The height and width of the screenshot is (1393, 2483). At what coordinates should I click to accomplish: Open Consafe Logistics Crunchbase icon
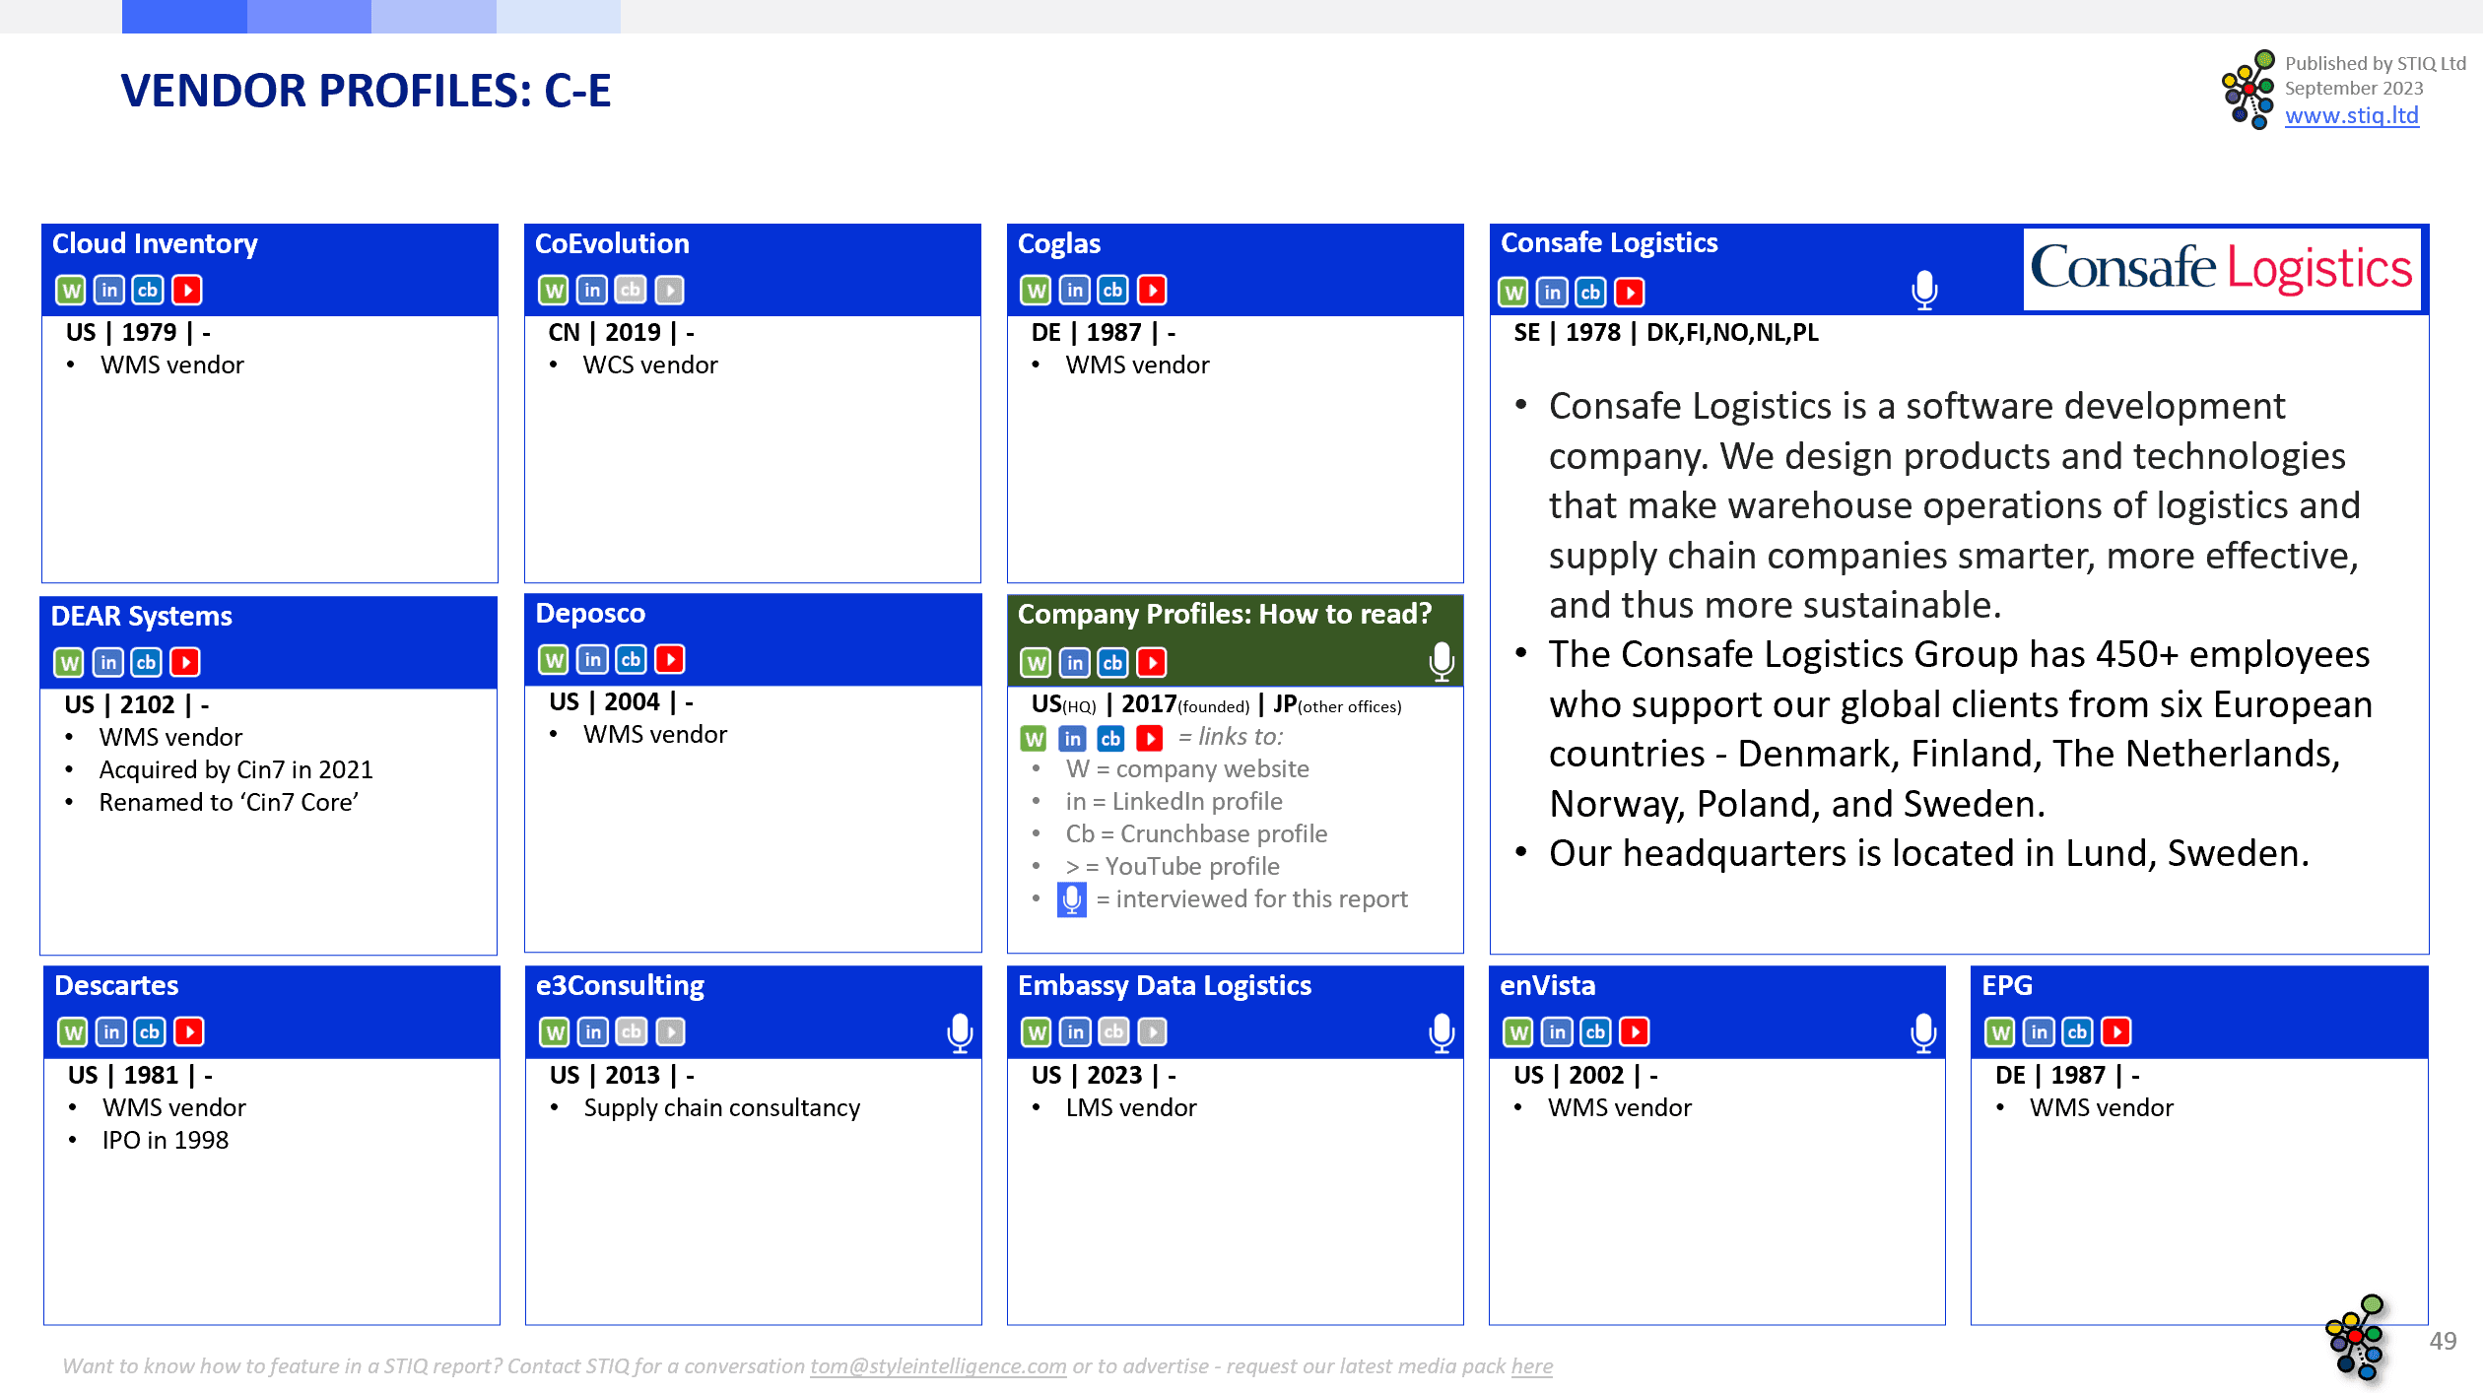pos(1591,293)
